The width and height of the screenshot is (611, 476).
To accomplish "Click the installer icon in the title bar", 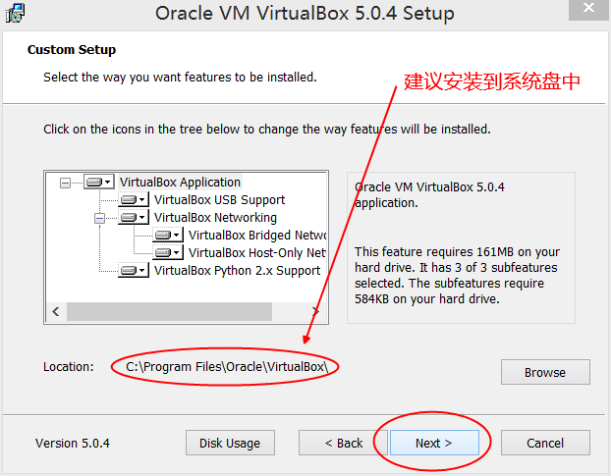I will pos(15,13).
